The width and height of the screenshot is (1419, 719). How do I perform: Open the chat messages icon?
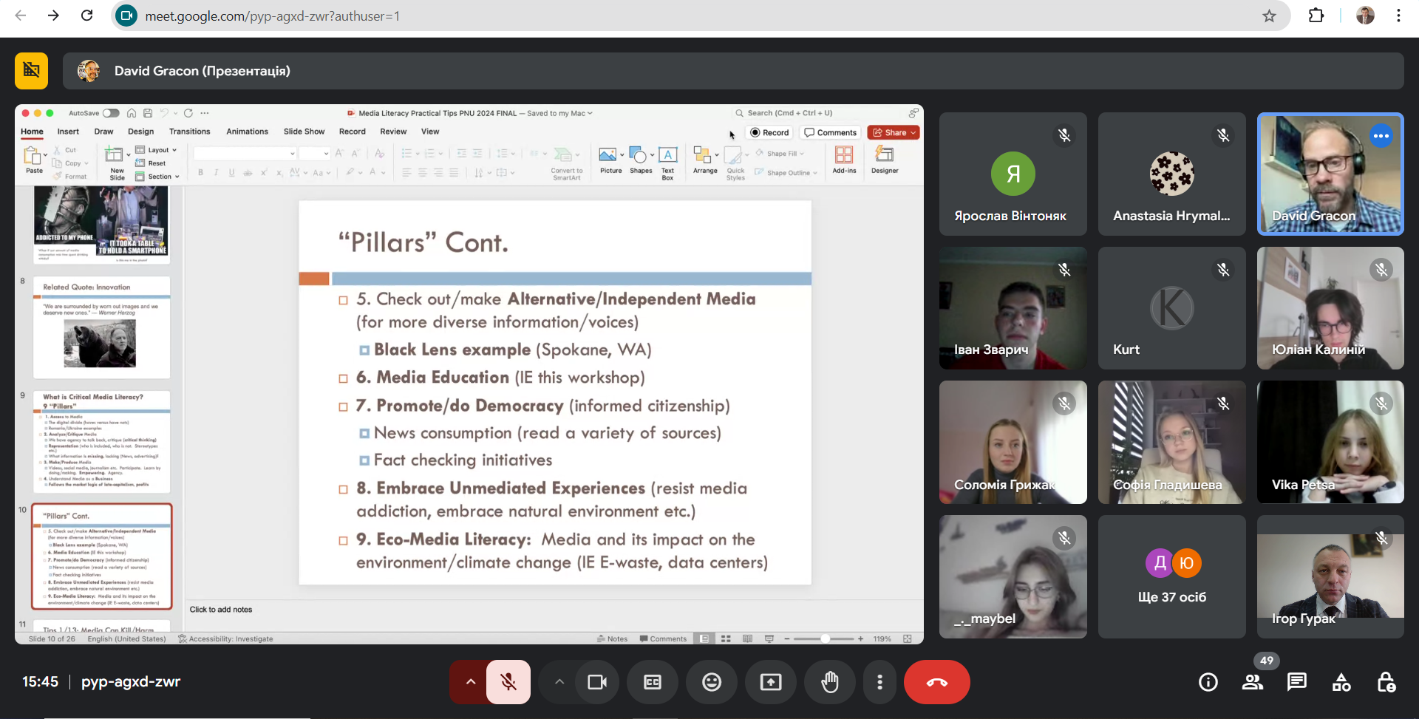click(1297, 682)
